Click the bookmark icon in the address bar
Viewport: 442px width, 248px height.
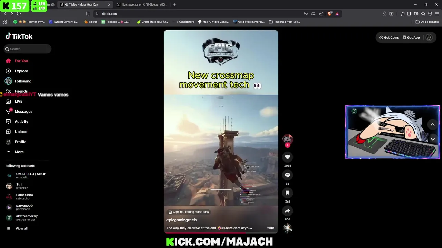(x=88, y=14)
